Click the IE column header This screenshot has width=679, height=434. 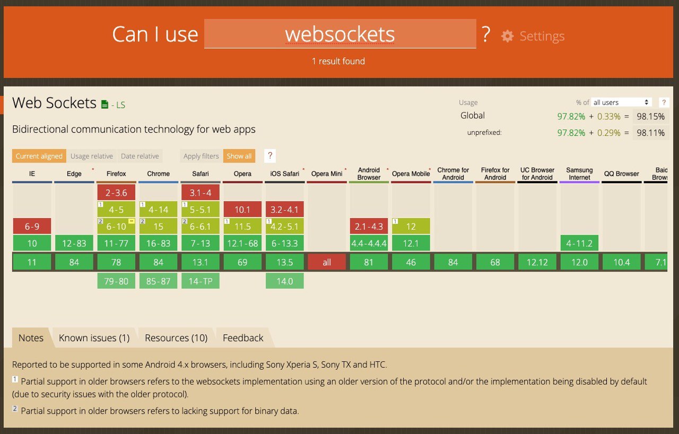[x=32, y=174]
